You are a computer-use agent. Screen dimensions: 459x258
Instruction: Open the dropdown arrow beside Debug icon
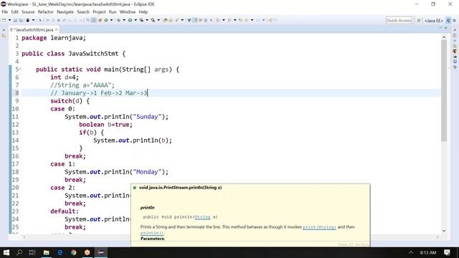pos(124,20)
